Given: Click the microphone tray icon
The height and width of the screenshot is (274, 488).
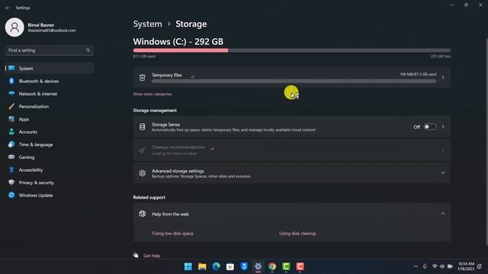Looking at the screenshot, I should point(425,266).
